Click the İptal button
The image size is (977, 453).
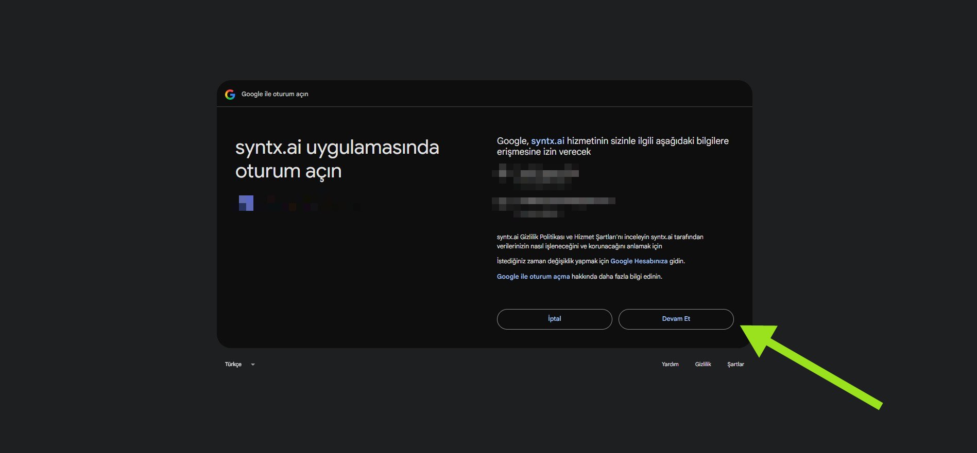[554, 319]
